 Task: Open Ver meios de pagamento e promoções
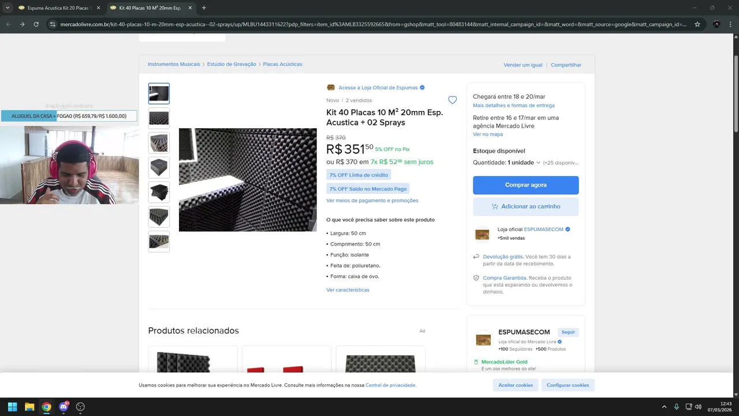point(372,200)
